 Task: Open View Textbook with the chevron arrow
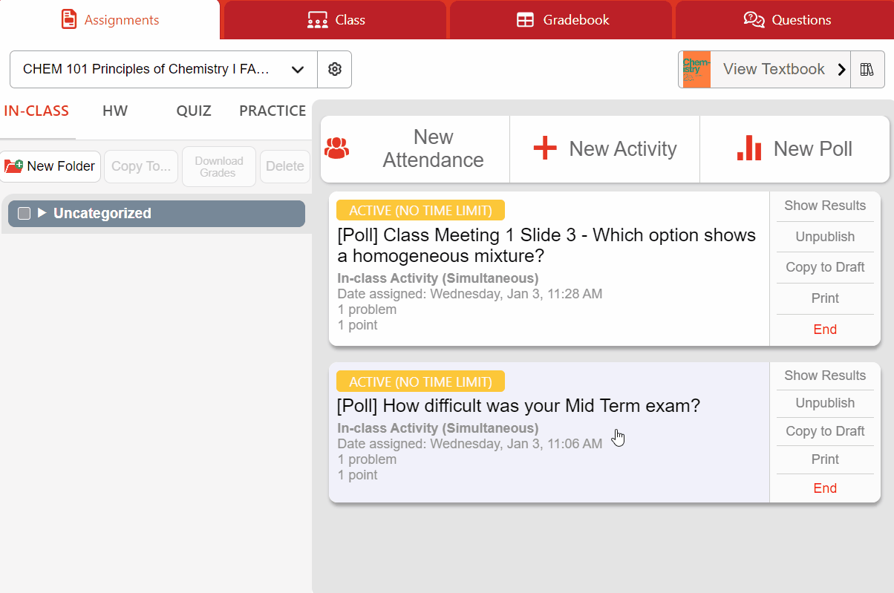(841, 68)
